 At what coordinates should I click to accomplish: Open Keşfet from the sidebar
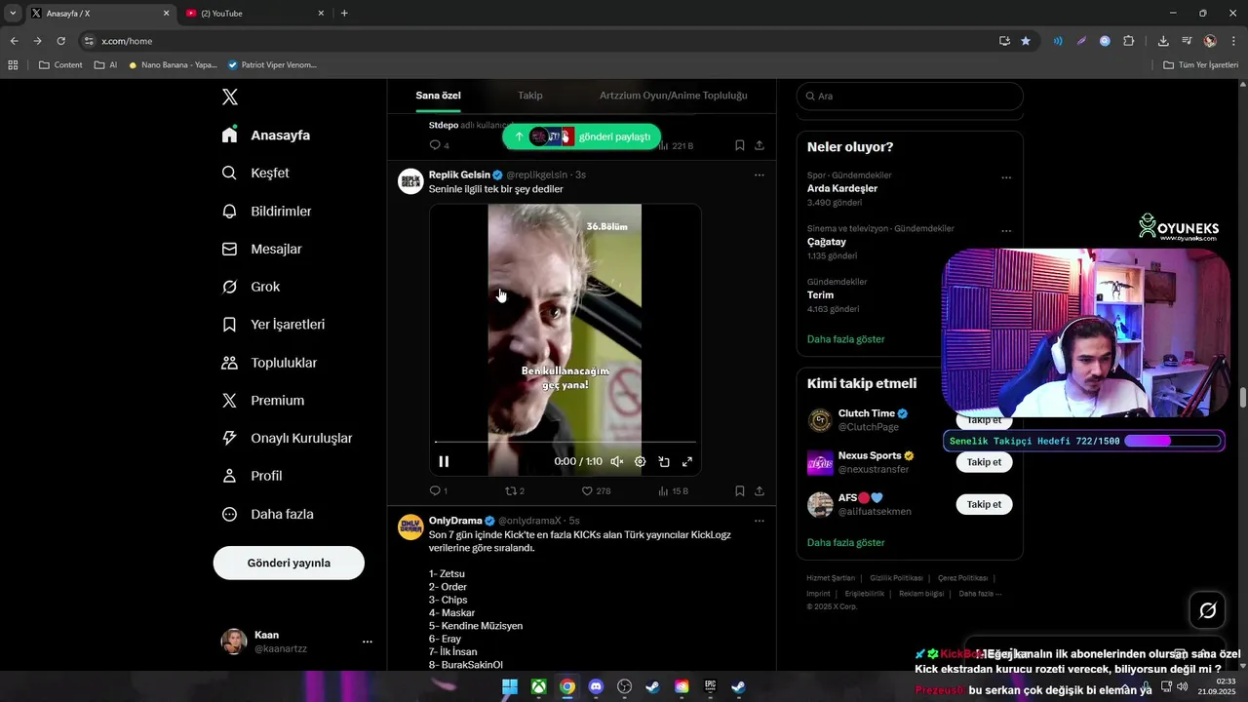pyautogui.click(x=255, y=173)
